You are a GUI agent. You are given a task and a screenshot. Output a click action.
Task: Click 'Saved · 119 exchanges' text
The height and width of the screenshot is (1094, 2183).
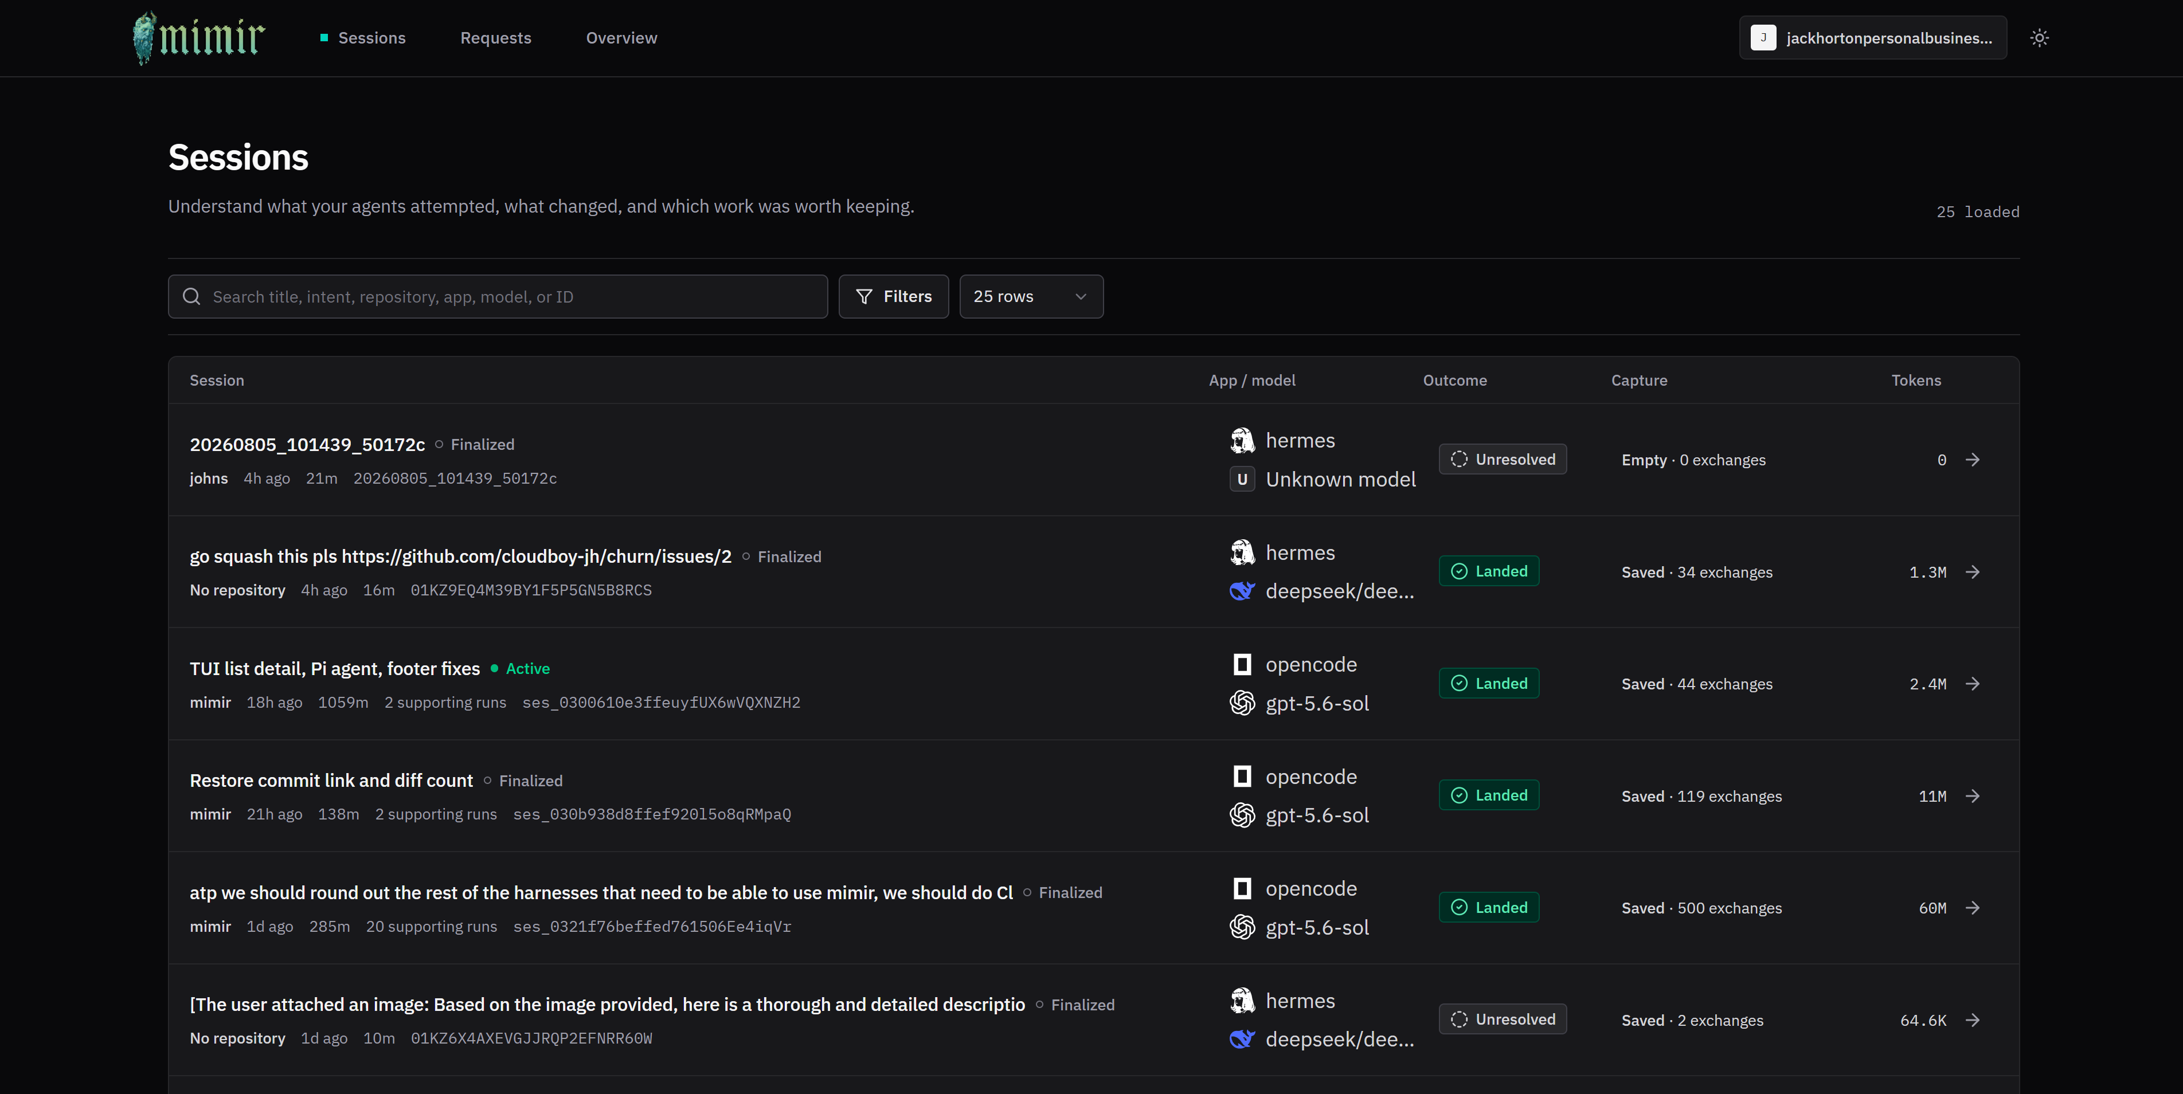click(x=1701, y=795)
